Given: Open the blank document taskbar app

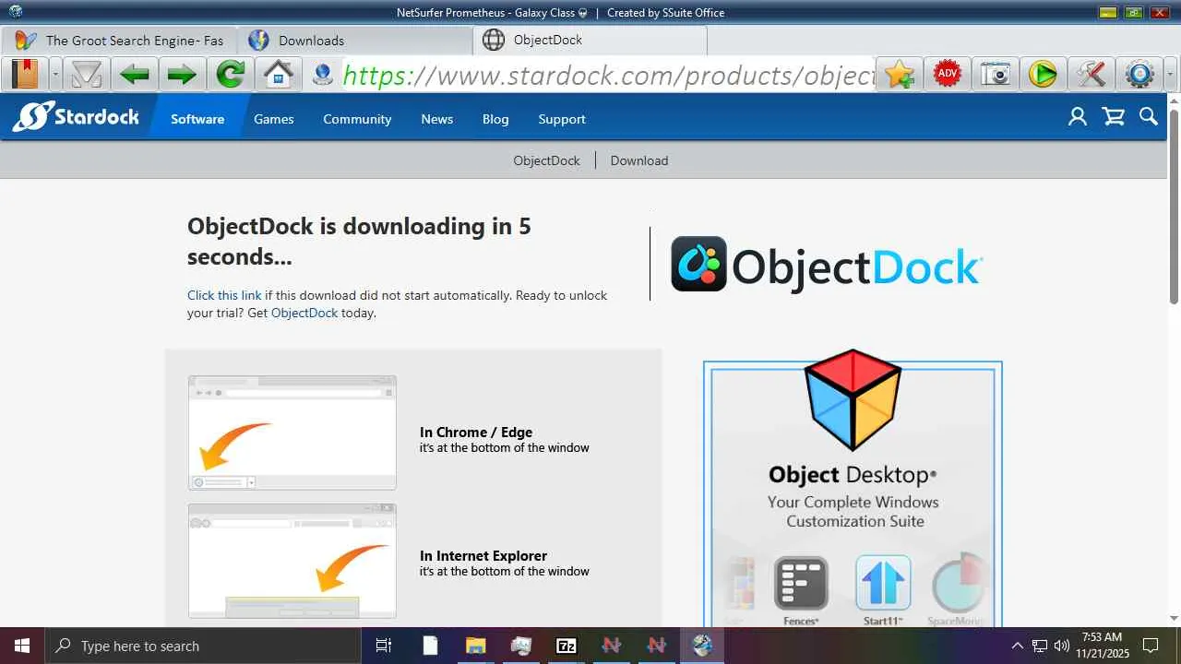Looking at the screenshot, I should [430, 646].
